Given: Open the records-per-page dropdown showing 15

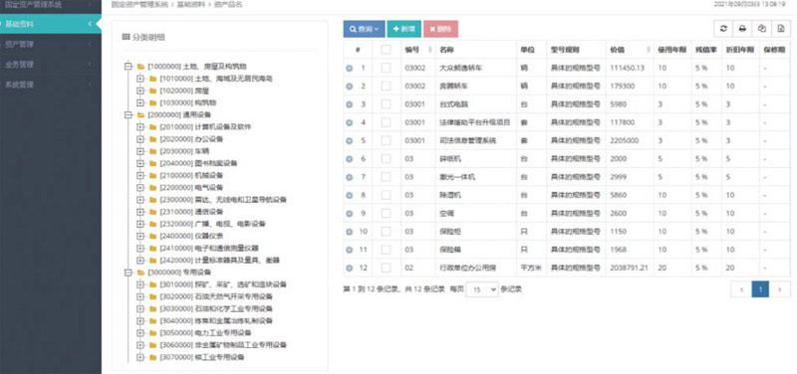Looking at the screenshot, I should click(482, 289).
